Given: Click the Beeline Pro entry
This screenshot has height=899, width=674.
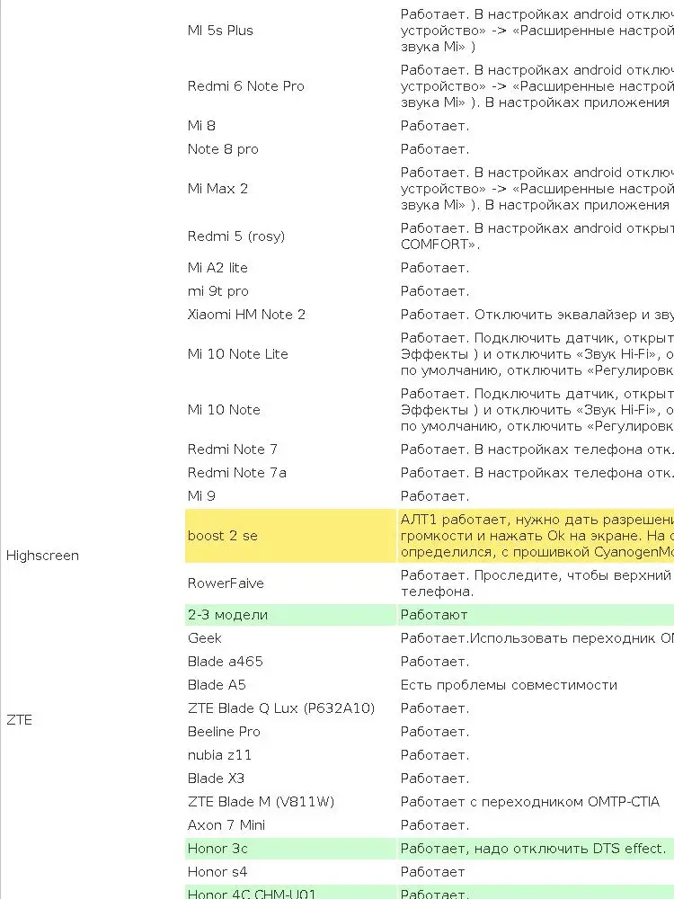Looking at the screenshot, I should 224,732.
